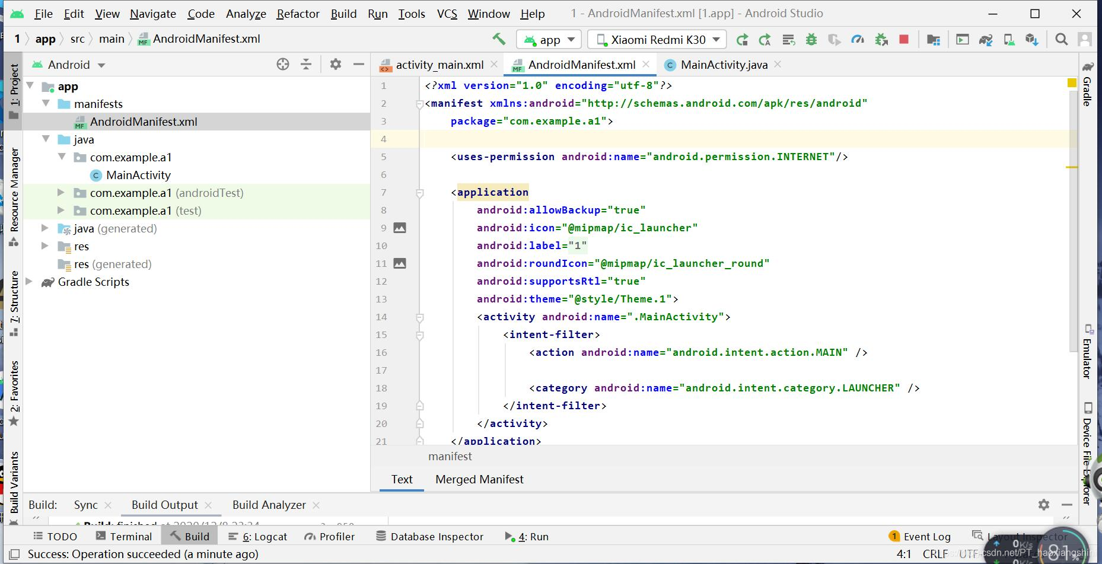Click the user account avatar icon
Viewport: 1102px width, 564px height.
pos(1085,39)
